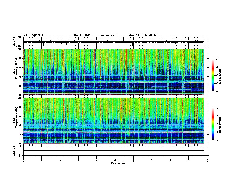The image size is (233, 180).
Task: Click the ch.2 Frequency (kHz) axis label
Action: click(x=15, y=117)
